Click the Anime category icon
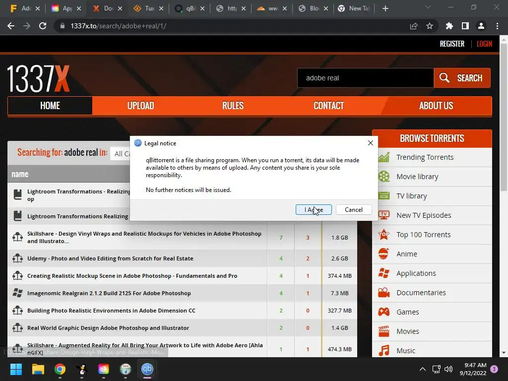 pos(384,254)
